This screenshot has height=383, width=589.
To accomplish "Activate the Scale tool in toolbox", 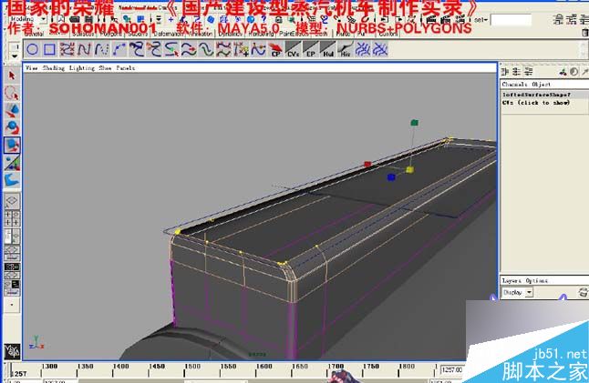I will 12,145.
